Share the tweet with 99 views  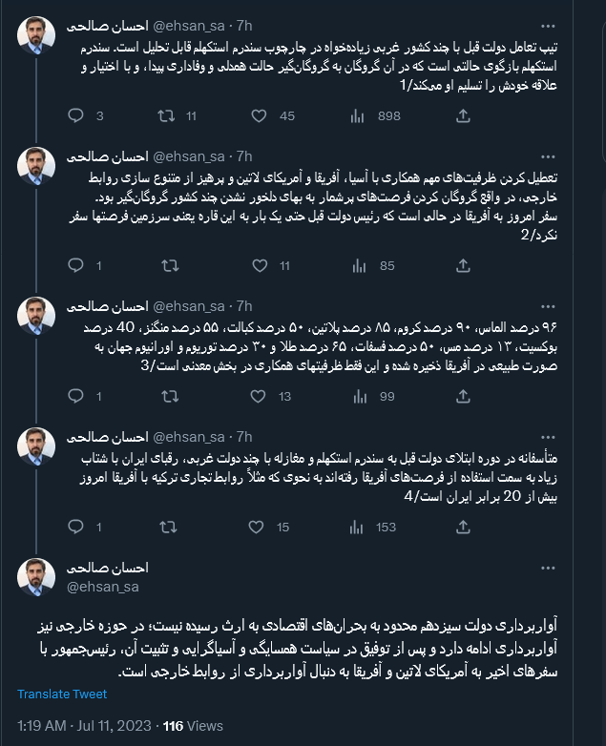(463, 396)
